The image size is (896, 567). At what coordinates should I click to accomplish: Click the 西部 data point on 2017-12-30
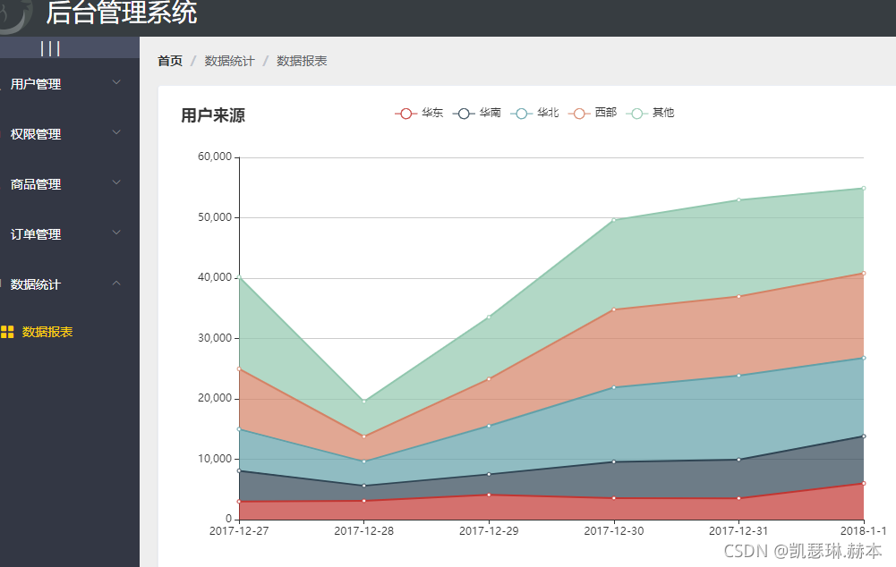[x=614, y=309]
